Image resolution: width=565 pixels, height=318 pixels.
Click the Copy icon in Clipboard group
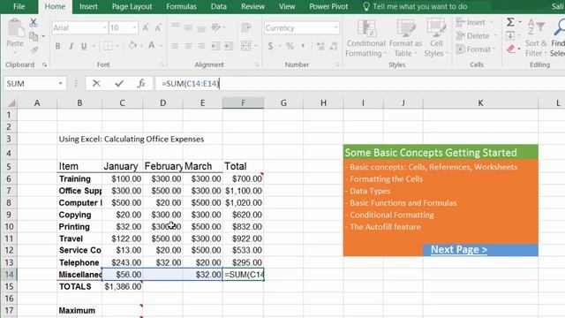[x=34, y=36]
